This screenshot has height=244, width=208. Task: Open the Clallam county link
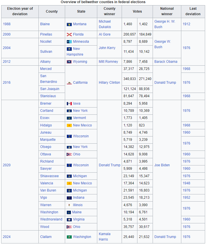click(x=46, y=237)
